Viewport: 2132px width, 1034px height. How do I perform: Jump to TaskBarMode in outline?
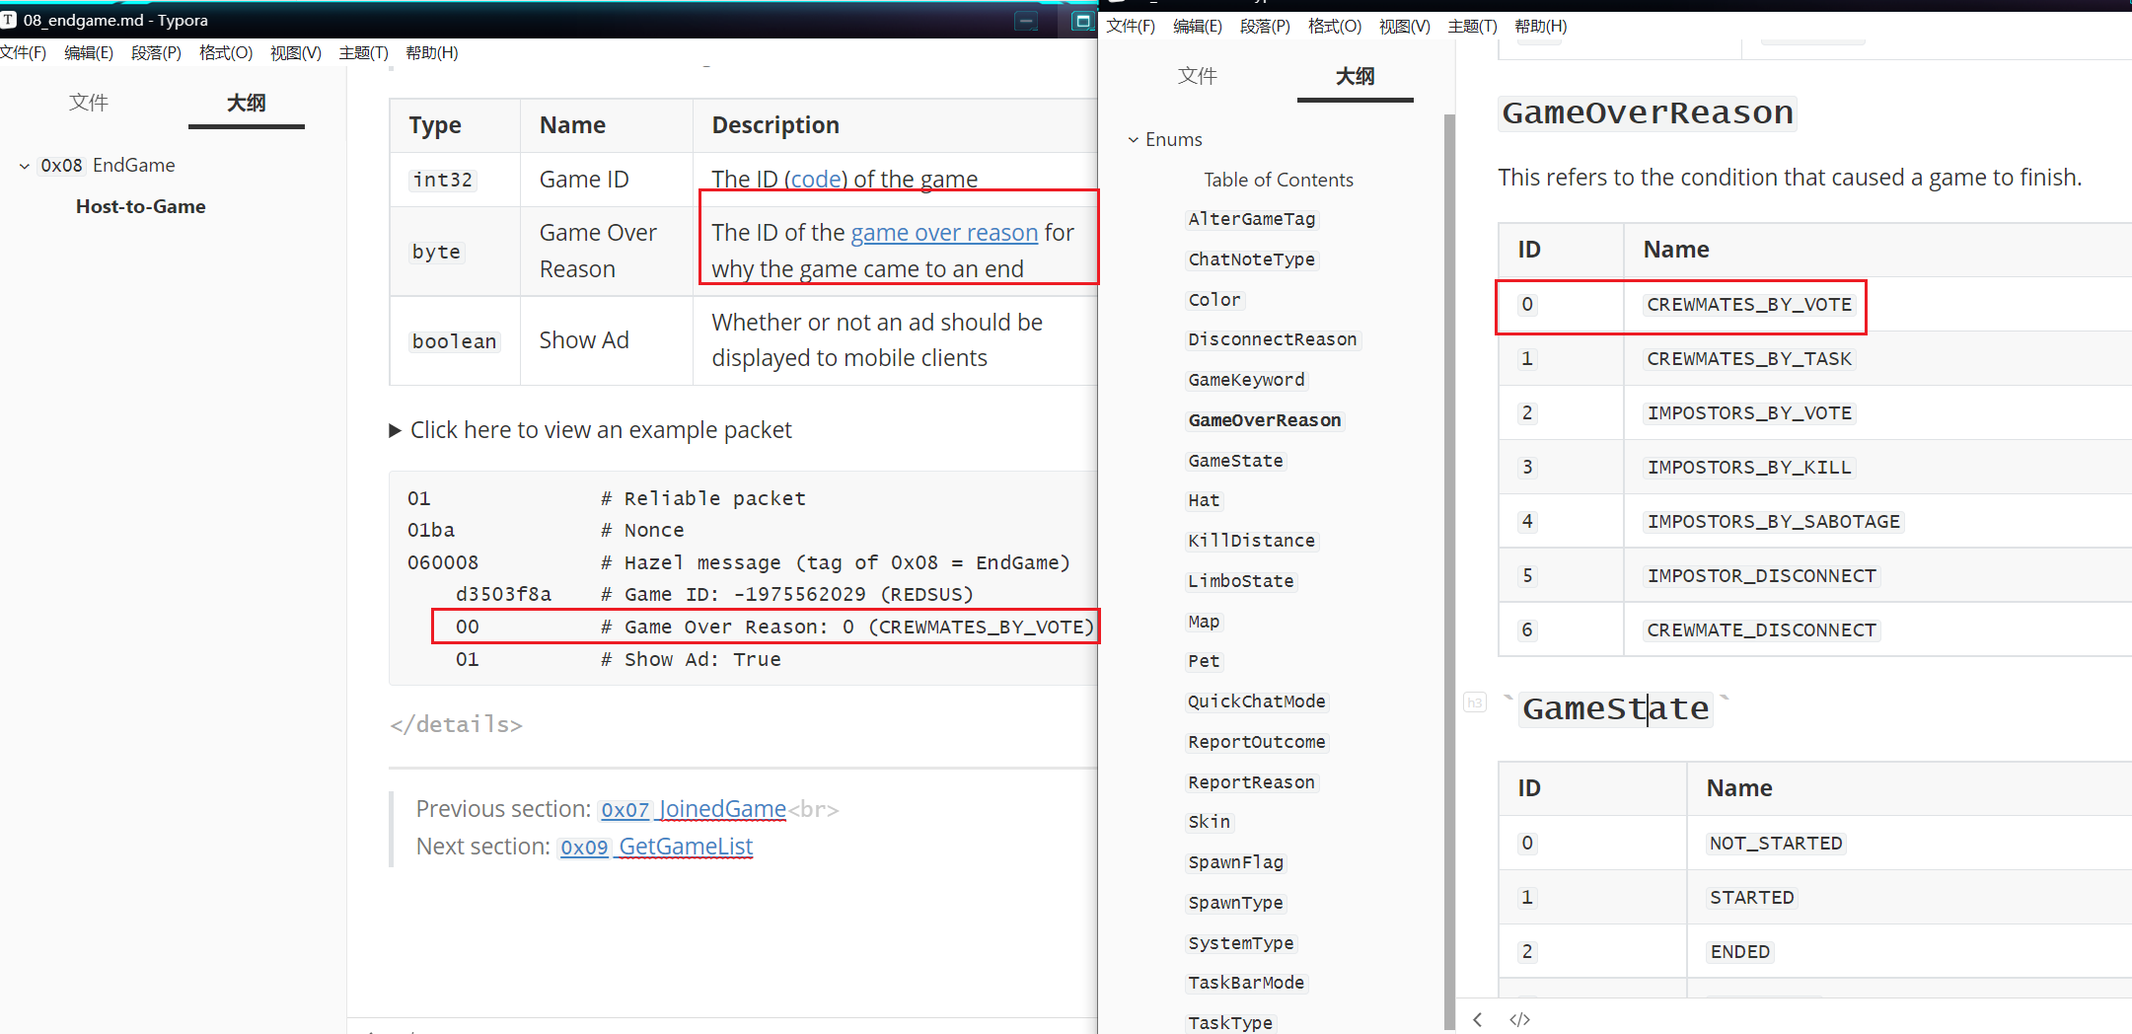point(1247,983)
